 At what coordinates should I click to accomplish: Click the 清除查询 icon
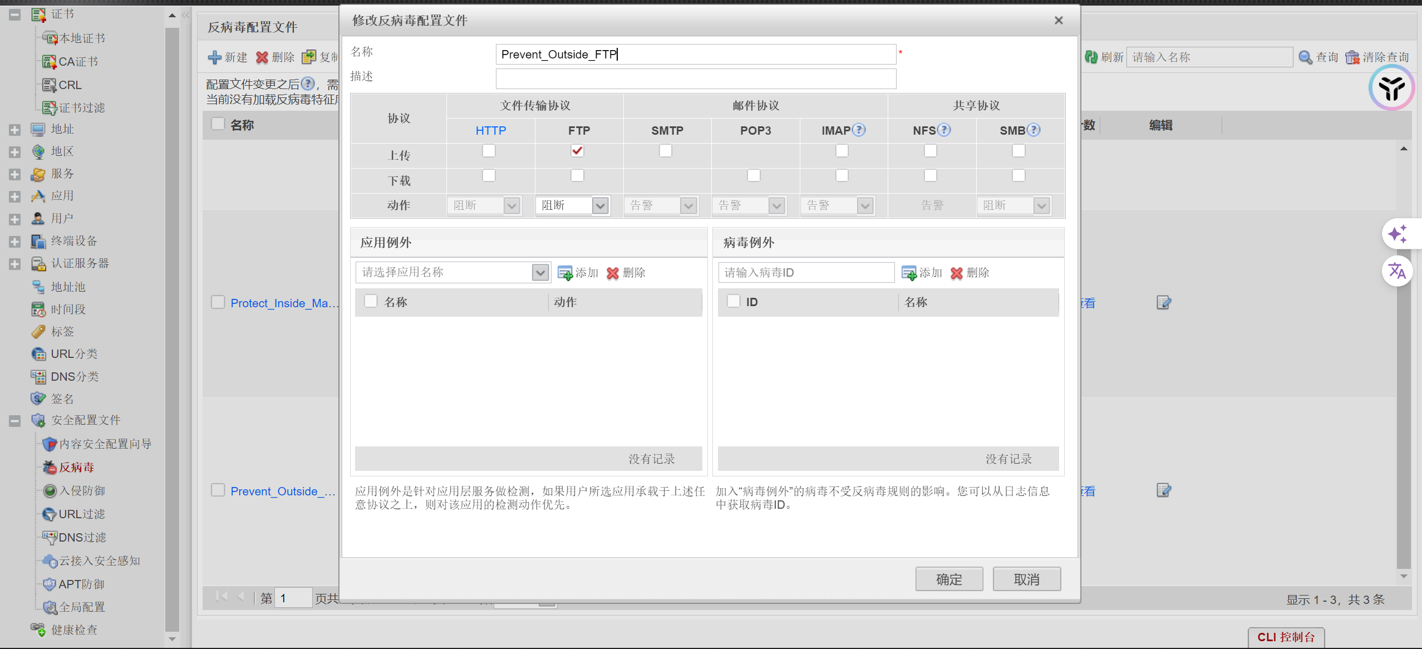click(x=1352, y=57)
